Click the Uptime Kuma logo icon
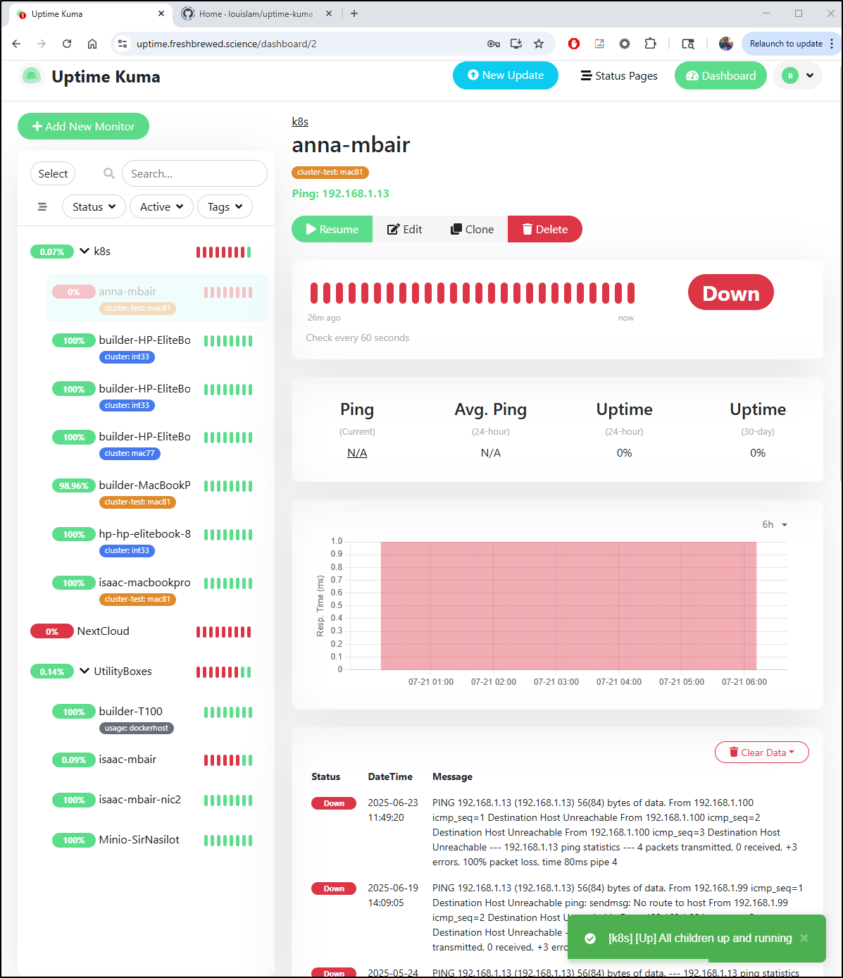This screenshot has width=843, height=978. [32, 76]
